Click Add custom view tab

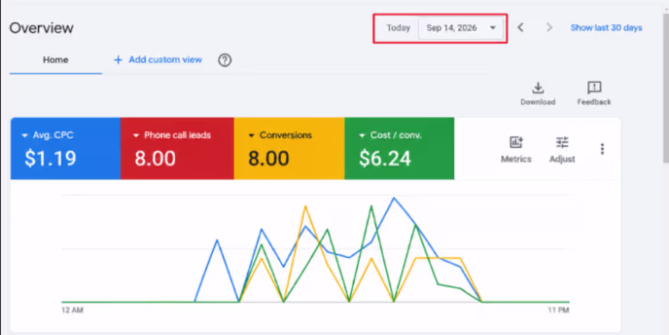coord(158,60)
